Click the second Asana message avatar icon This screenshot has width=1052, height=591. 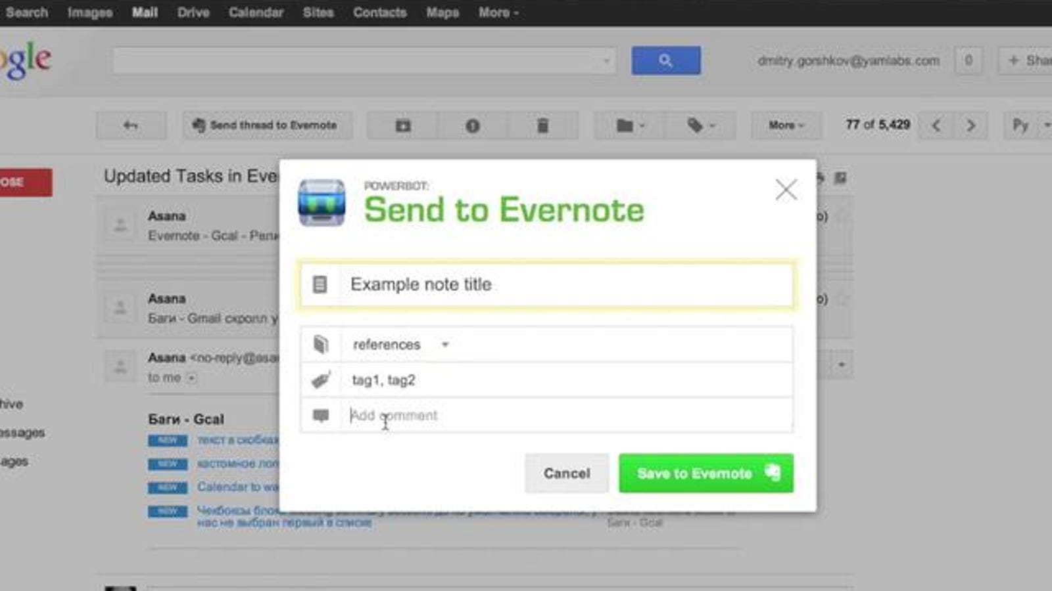pos(120,308)
